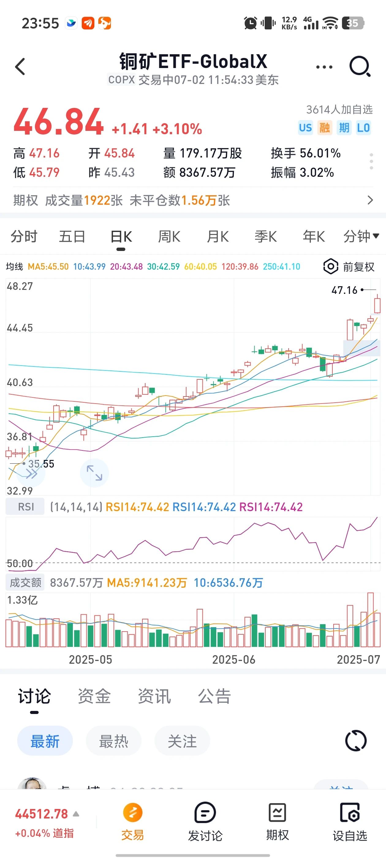Tap the 35.55 low price marker
Screen dimensions: 386x858
41,464
